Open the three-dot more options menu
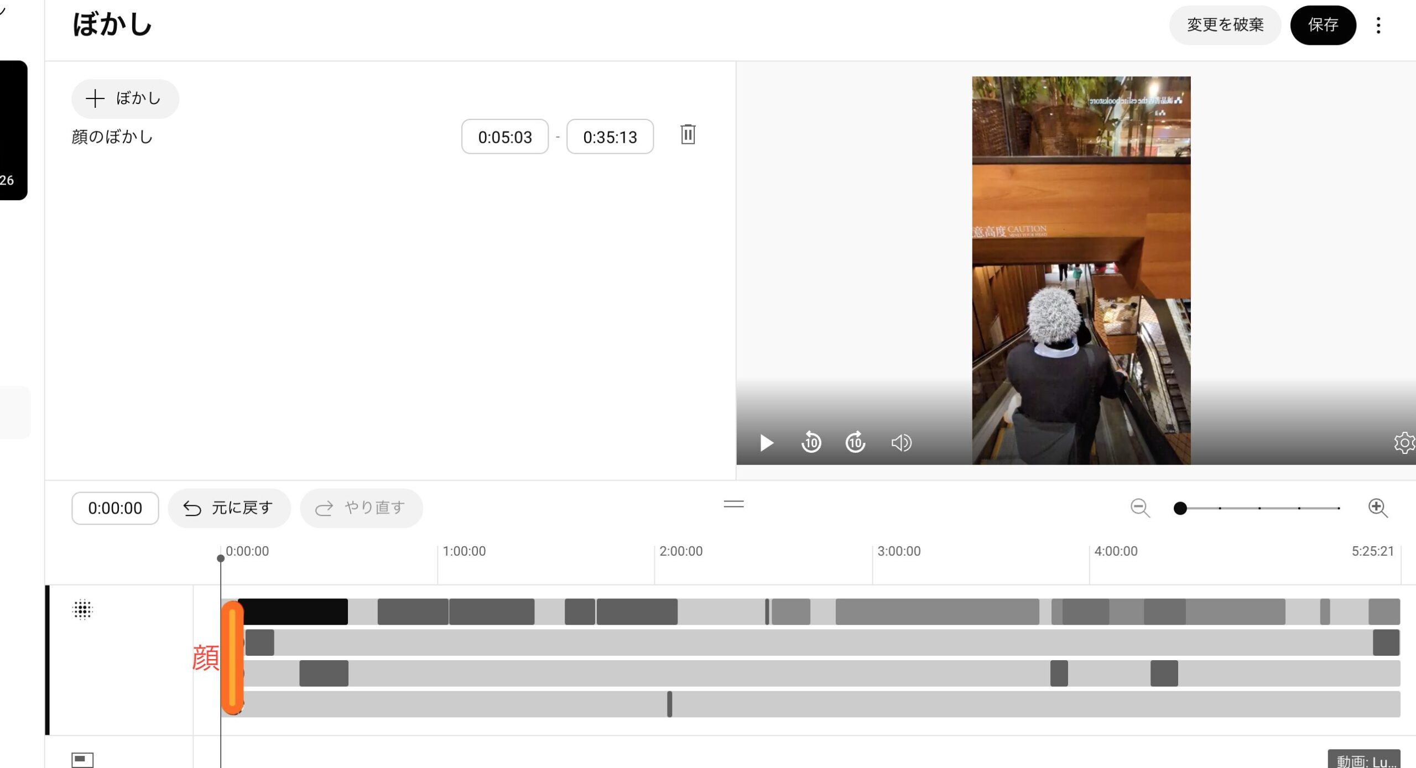Screen dimensions: 1416x768 coord(1378,25)
